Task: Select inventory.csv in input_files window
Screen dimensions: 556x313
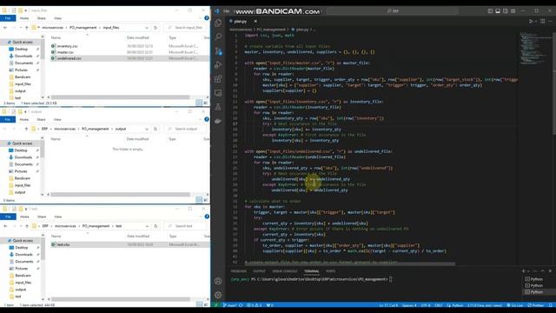Action: point(67,46)
